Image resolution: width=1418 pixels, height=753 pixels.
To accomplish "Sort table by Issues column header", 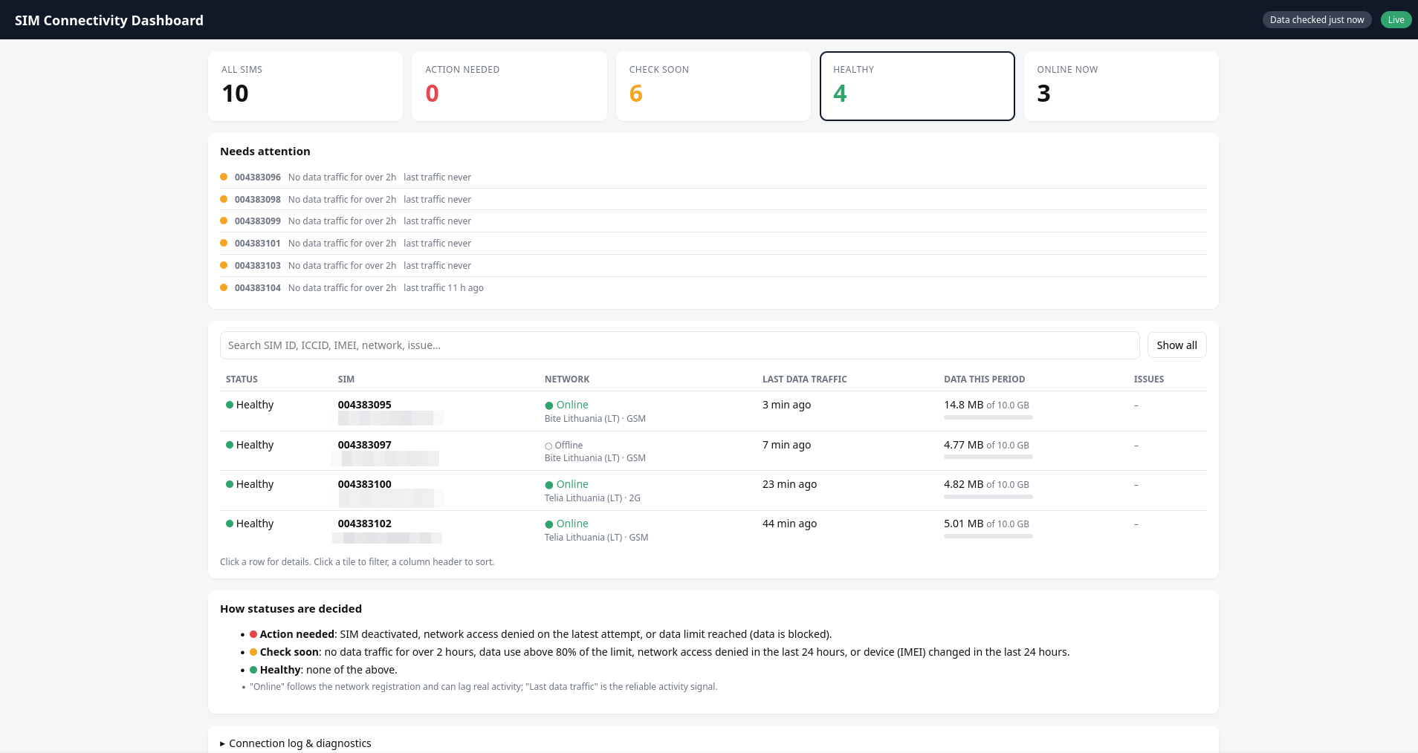I will (1149, 379).
